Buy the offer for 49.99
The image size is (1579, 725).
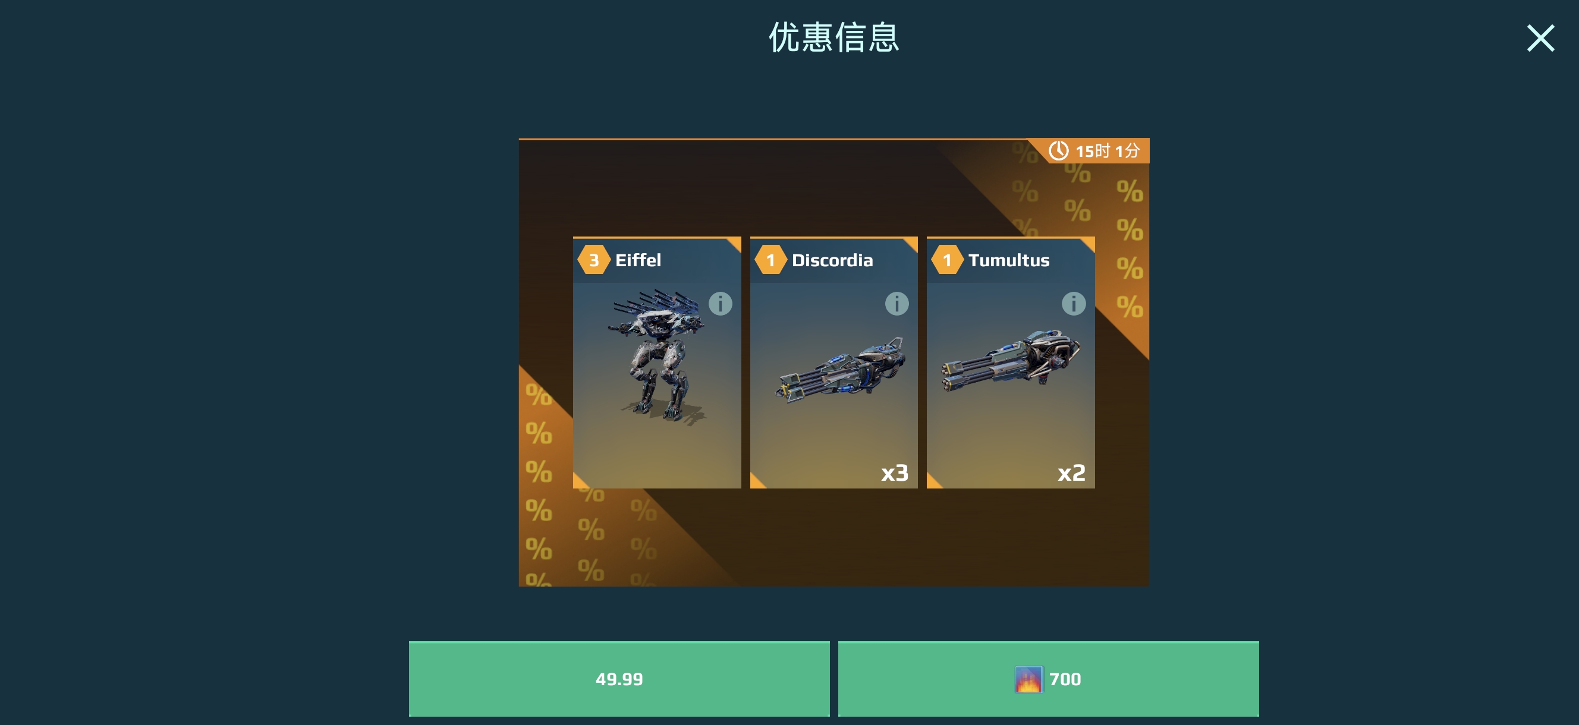(x=619, y=679)
